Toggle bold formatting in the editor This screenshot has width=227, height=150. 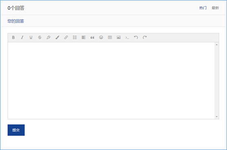click(13, 37)
